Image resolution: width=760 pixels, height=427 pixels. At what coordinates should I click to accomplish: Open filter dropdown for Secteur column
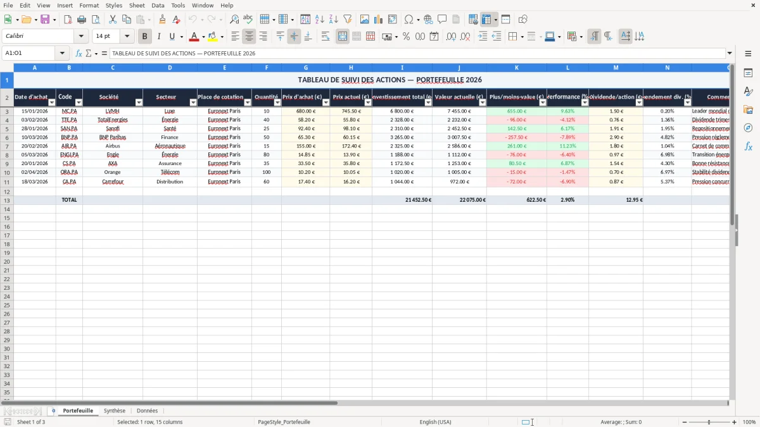point(193,102)
